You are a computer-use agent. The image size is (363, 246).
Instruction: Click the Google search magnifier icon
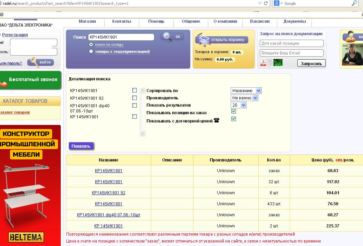point(354,3)
